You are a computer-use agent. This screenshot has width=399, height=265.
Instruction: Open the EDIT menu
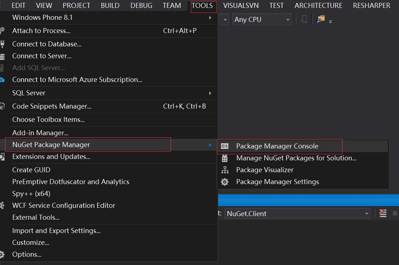coord(18,5)
